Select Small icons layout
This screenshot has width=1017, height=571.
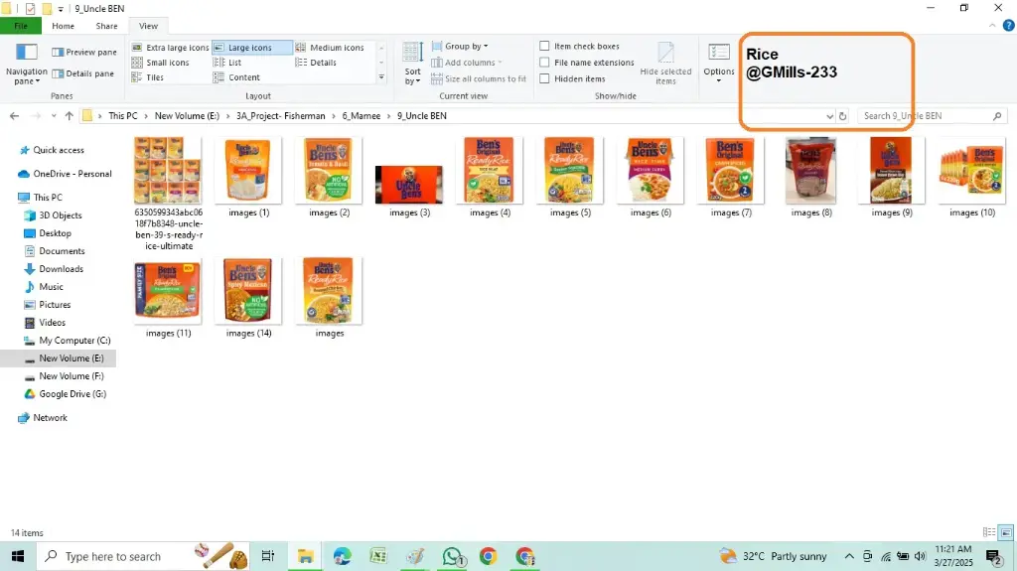coord(160,63)
